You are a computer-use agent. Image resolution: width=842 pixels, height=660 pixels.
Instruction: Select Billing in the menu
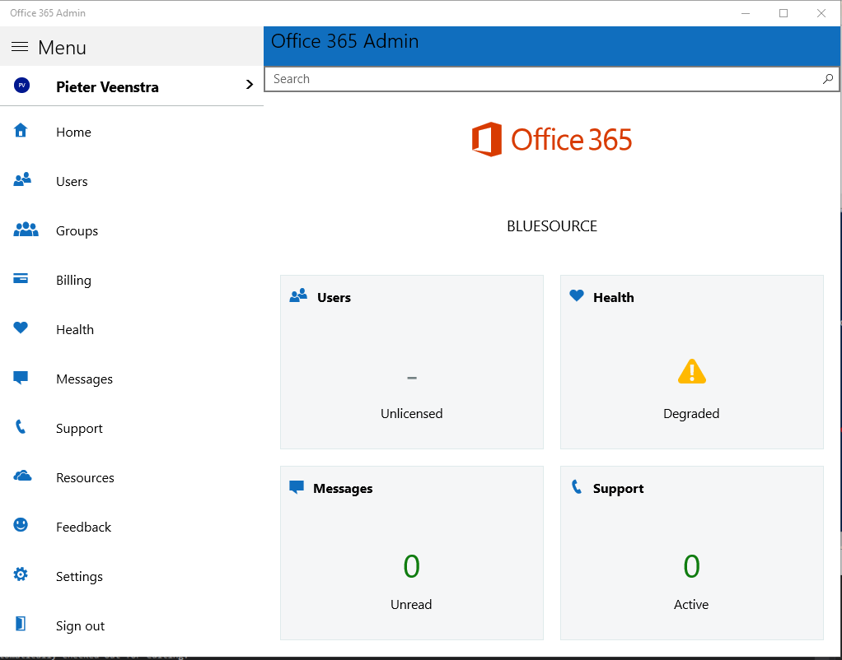point(132,280)
